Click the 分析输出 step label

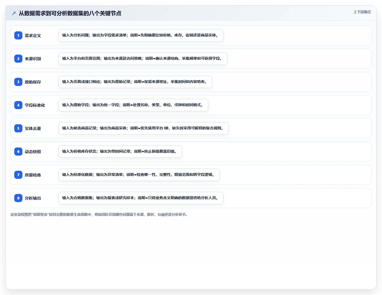[33, 198]
